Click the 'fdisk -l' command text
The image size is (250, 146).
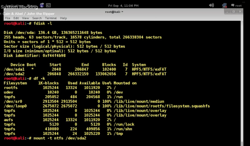tap(43, 23)
